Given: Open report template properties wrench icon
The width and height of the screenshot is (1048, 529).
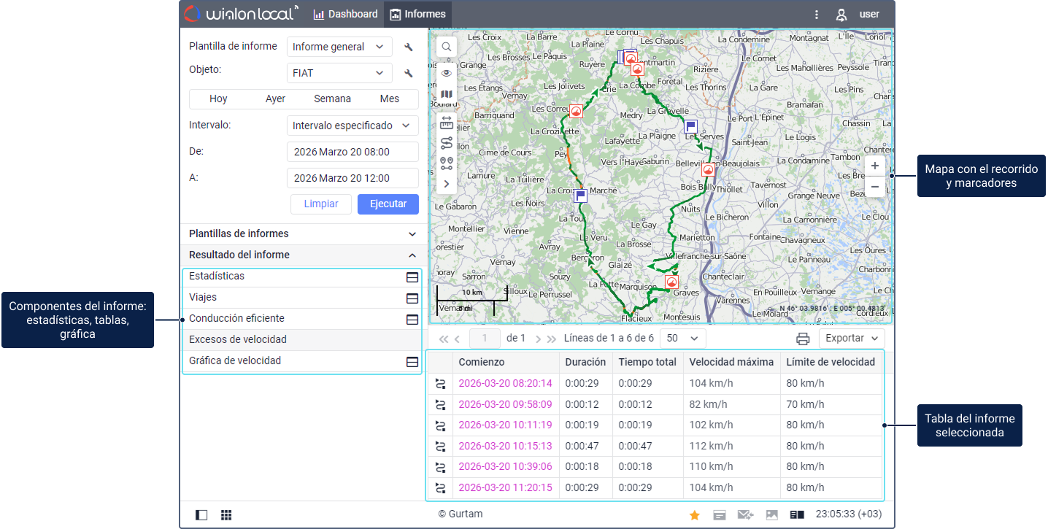Looking at the screenshot, I should coord(409,47).
